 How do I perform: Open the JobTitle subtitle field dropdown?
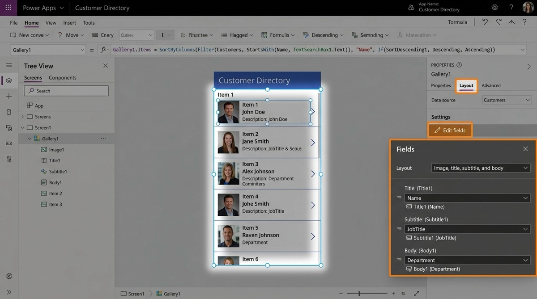[467, 229]
